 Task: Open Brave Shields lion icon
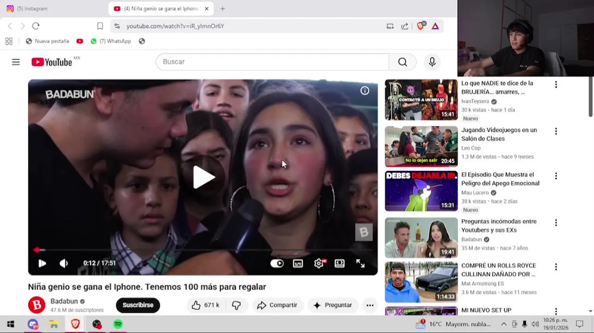pyautogui.click(x=421, y=26)
